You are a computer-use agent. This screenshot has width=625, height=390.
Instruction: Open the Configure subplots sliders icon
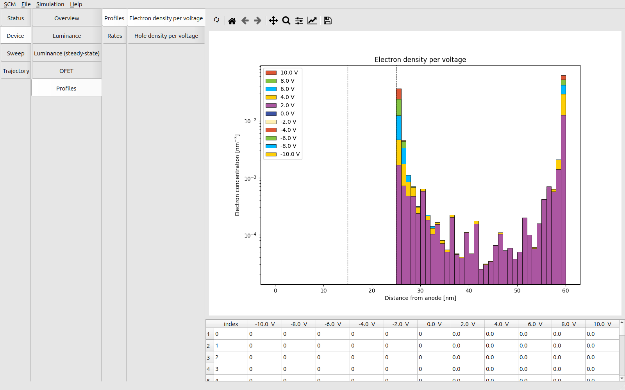[x=299, y=21]
